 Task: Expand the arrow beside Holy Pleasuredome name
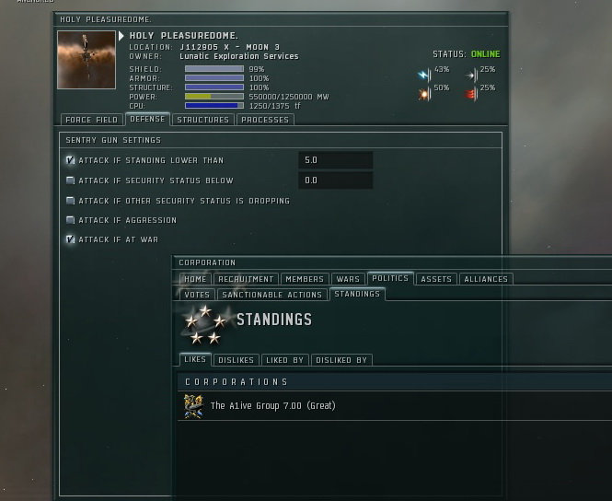pyautogui.click(x=121, y=36)
